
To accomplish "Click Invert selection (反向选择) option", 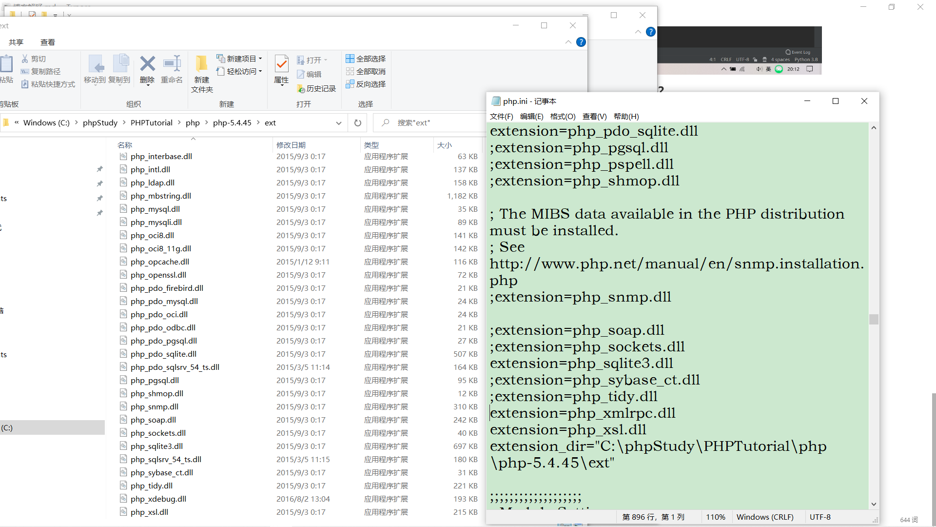I will 366,84.
